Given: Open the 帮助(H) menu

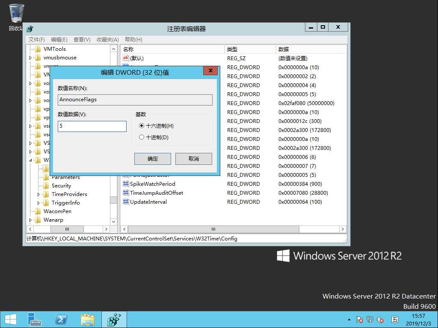Looking at the screenshot, I should 133,40.
